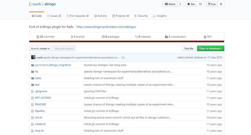Screen dimensions: 251x135
Task: Open the Security tab
Action: coord(141,16)
